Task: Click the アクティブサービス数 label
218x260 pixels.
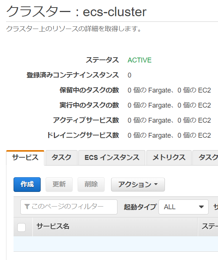Action: point(86,120)
